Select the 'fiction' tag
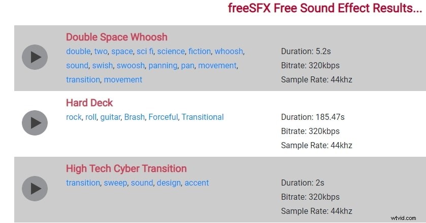426x223 pixels. coord(200,52)
